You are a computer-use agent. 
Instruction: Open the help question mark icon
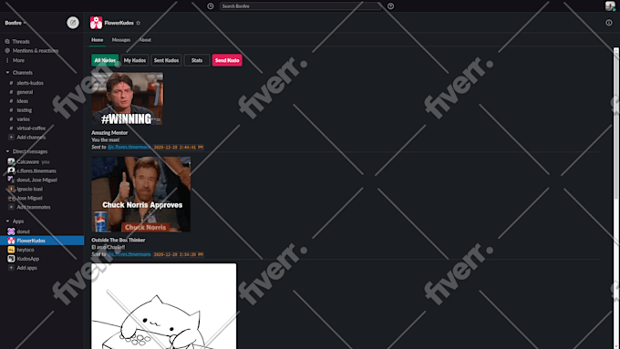pyautogui.click(x=390, y=6)
